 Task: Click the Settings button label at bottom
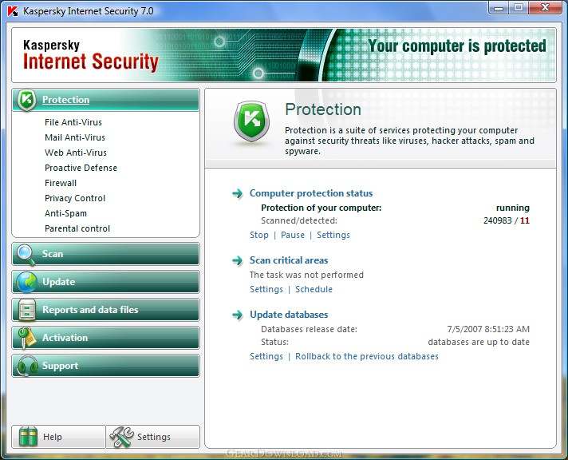pyautogui.click(x=154, y=437)
